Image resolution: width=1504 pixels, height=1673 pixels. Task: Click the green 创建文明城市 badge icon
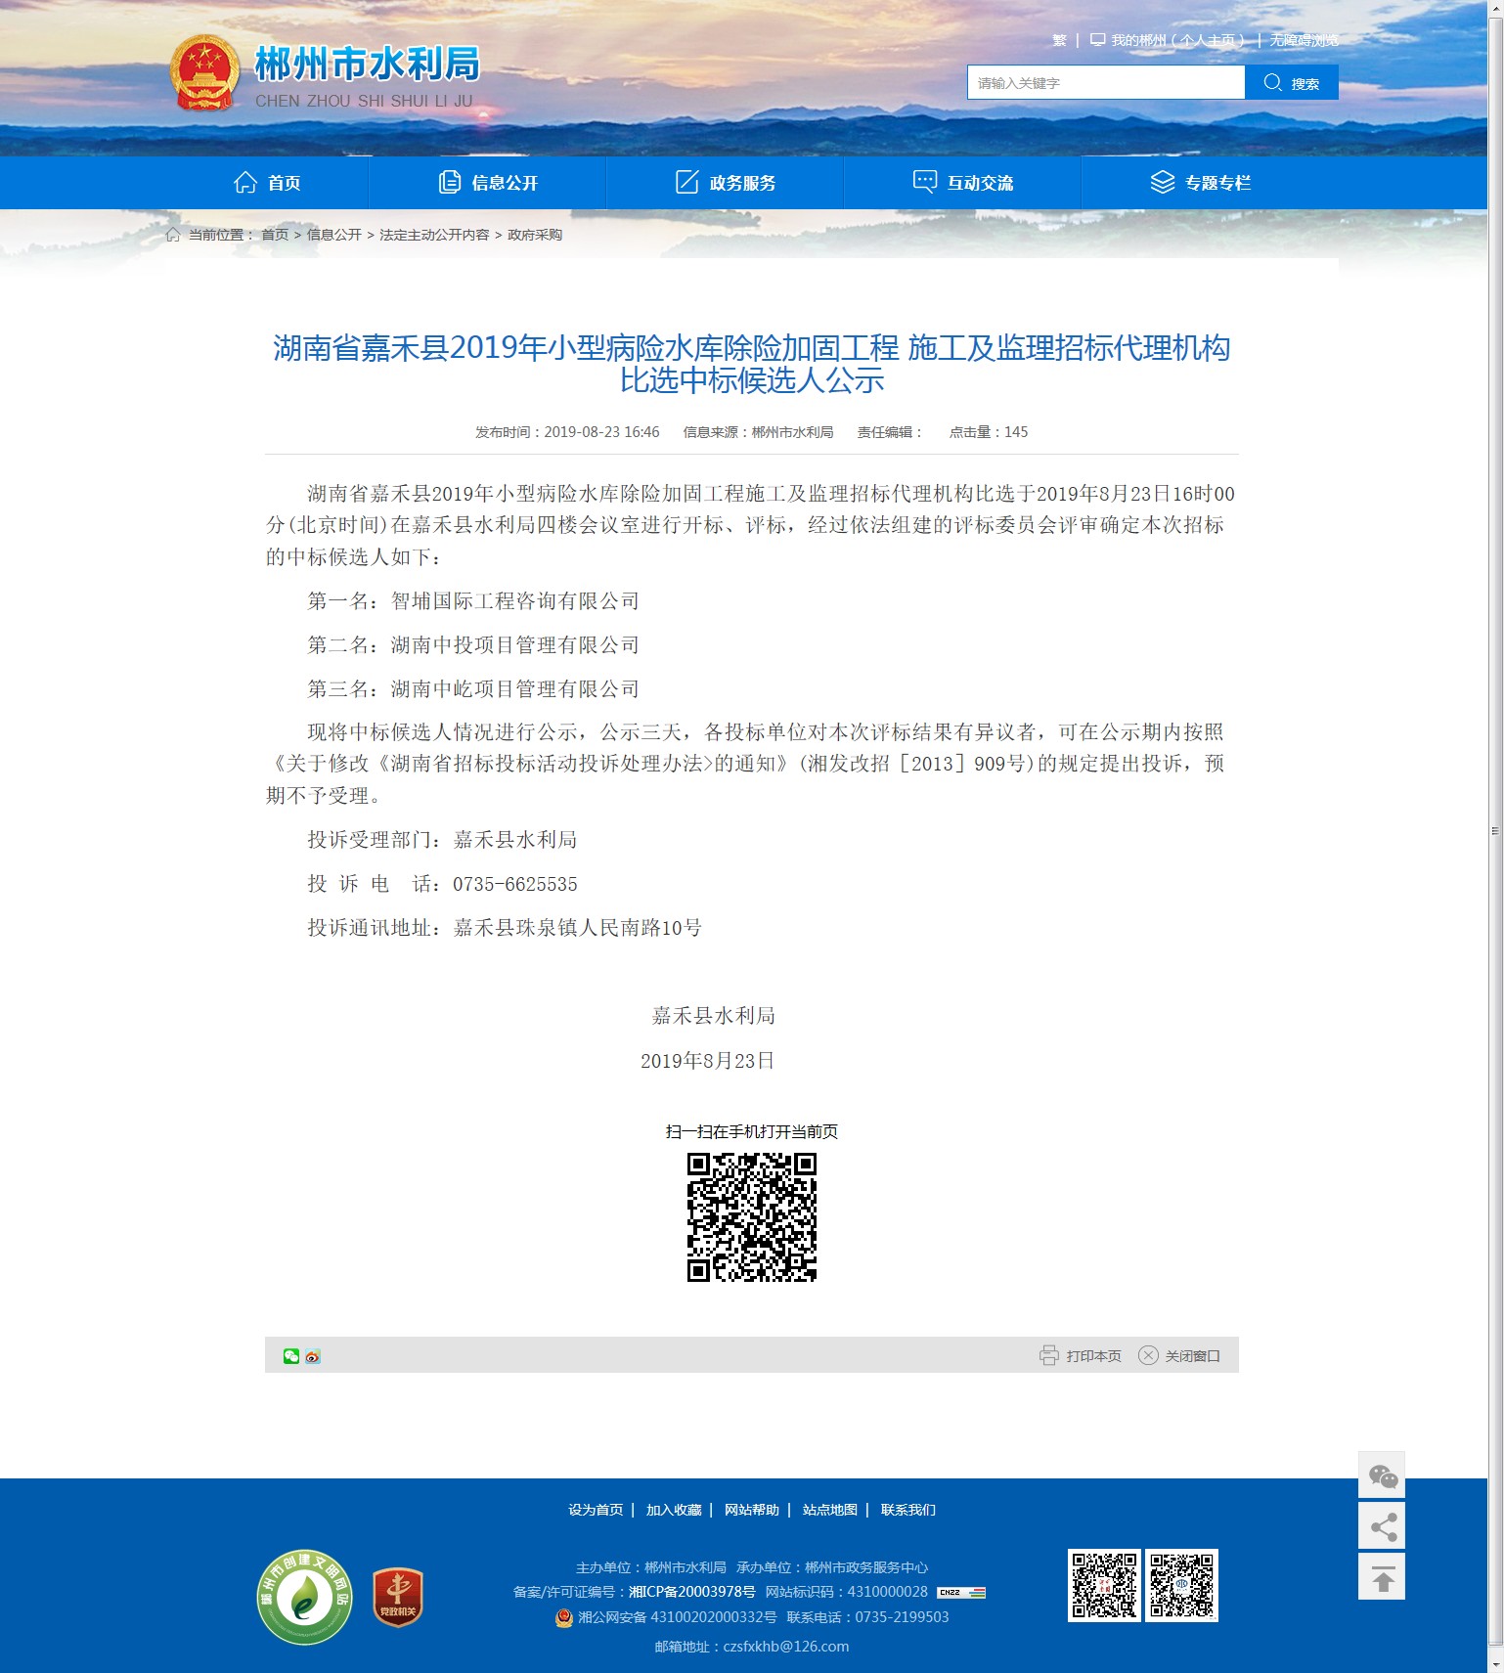tap(305, 1597)
